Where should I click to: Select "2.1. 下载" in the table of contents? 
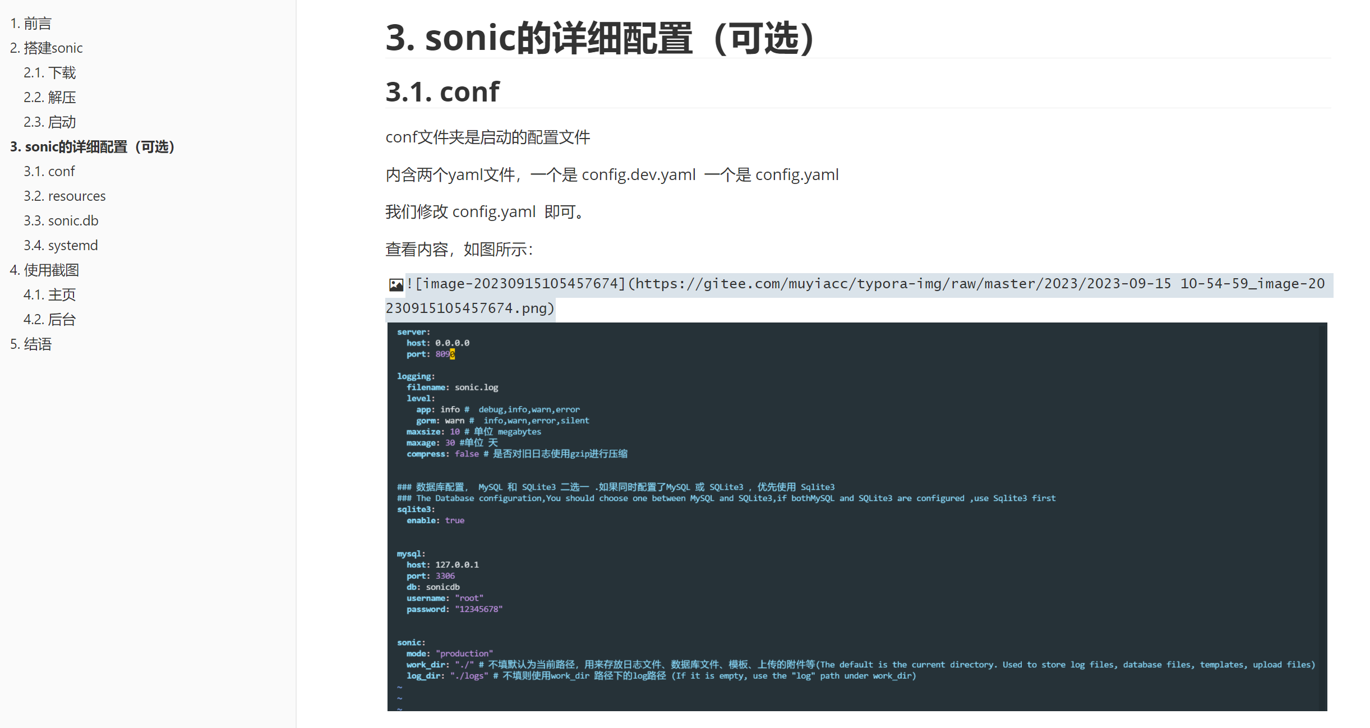[49, 72]
